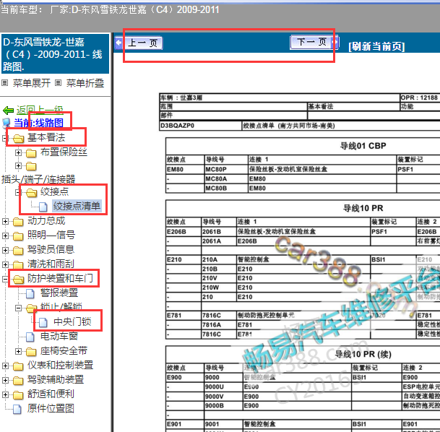Collapse the 锁止/解锁 node
Viewport: 440px width, 432px height.
tap(18, 308)
